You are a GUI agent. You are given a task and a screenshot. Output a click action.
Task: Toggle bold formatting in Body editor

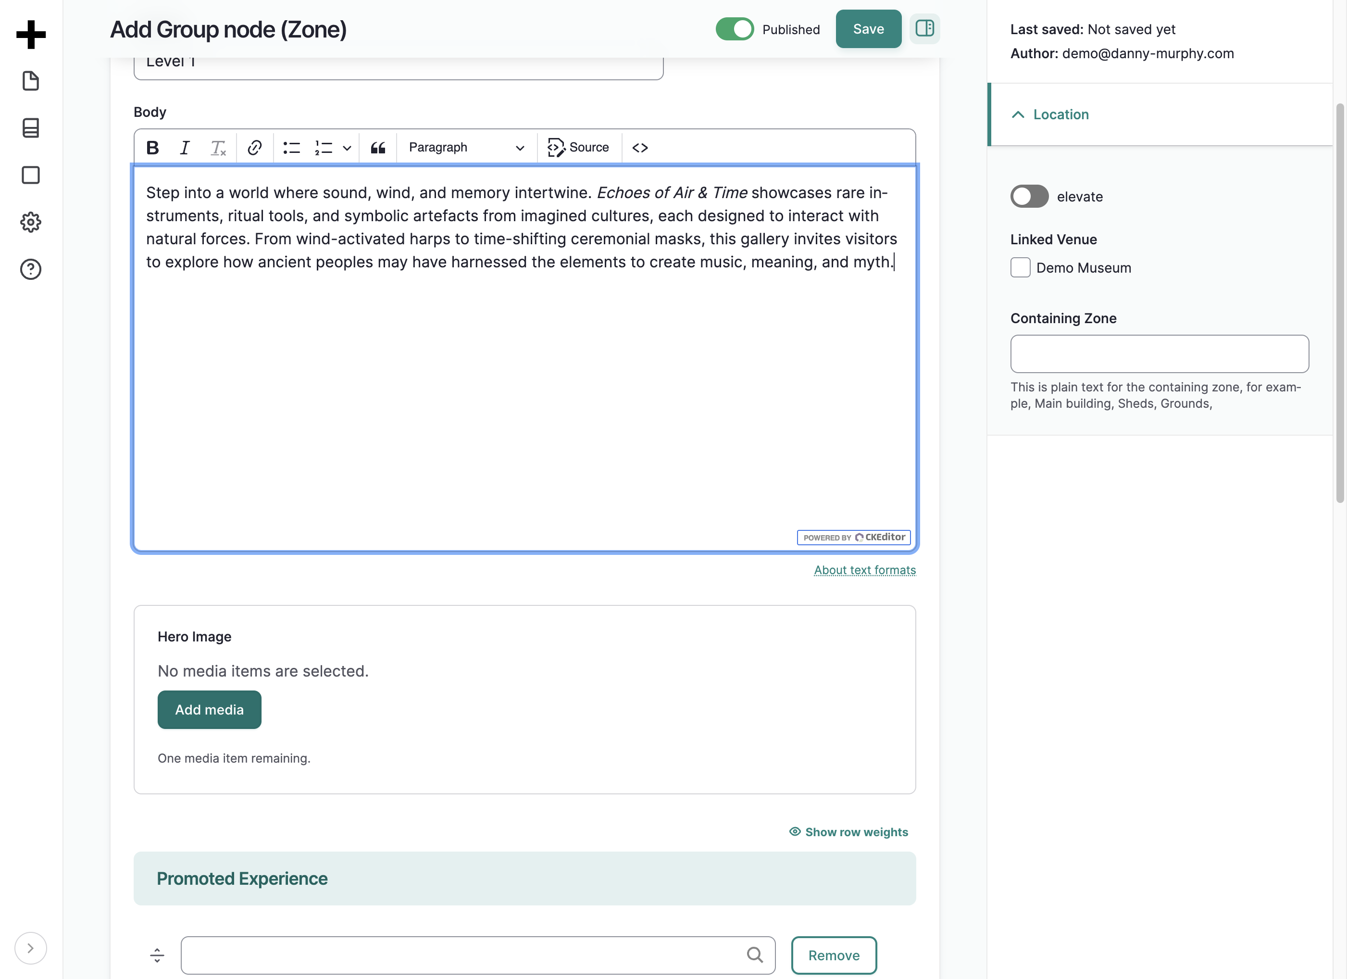(153, 147)
